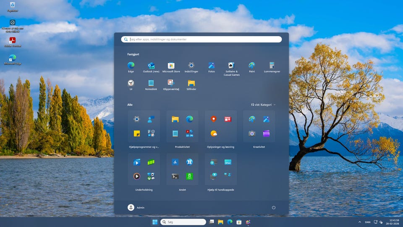
Task: Open yellow Sticky Notes icon in Hjælpeprogrammer group
Action: click(137, 133)
